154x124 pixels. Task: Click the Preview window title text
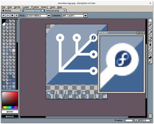[103, 33]
